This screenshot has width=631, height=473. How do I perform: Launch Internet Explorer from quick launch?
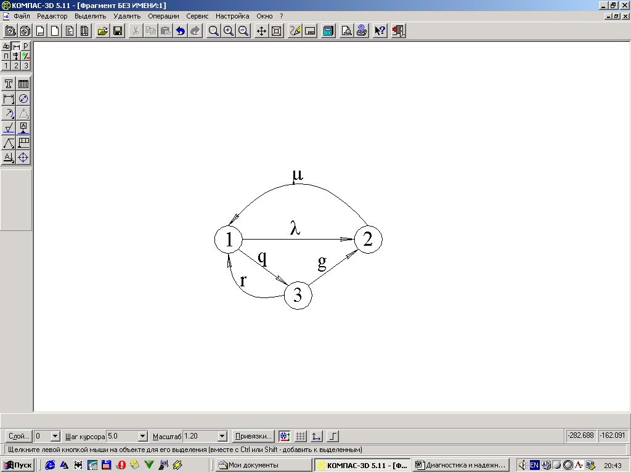point(50,465)
